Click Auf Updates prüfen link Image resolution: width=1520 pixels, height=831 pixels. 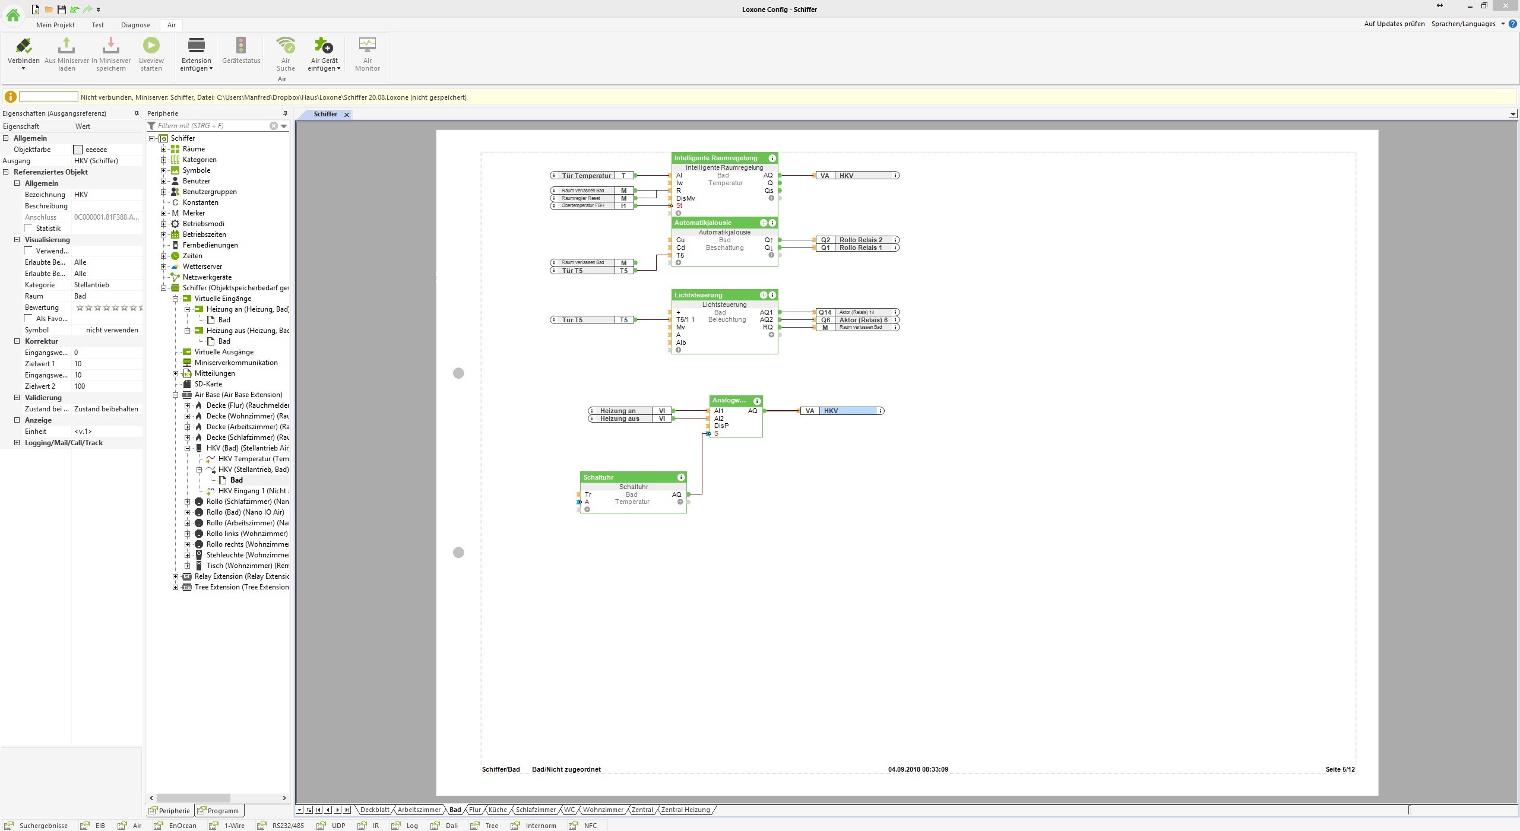tap(1394, 24)
